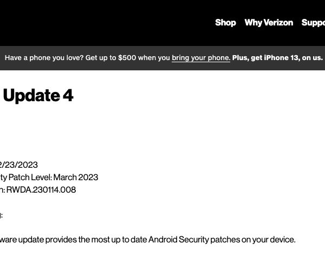Open the Shop menu

[225, 23]
